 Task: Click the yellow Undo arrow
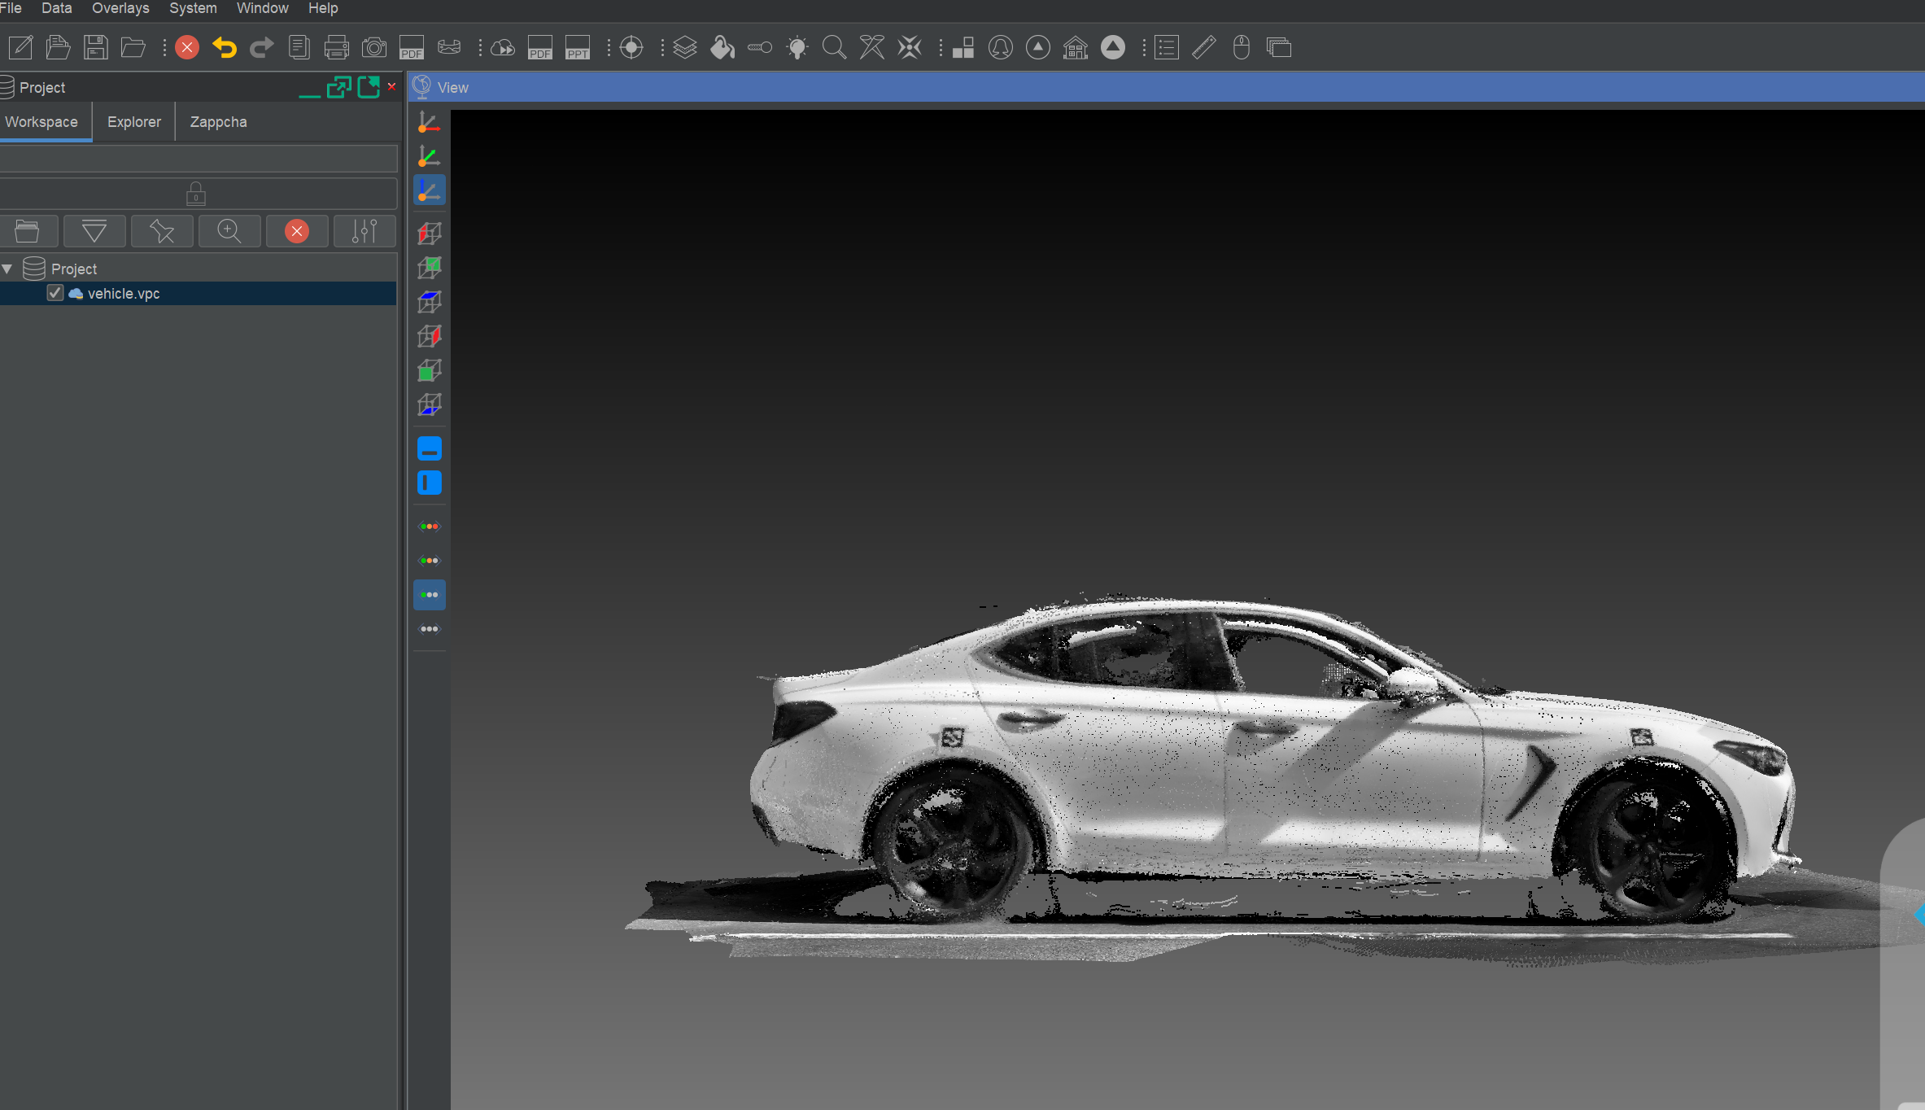pos(224,48)
